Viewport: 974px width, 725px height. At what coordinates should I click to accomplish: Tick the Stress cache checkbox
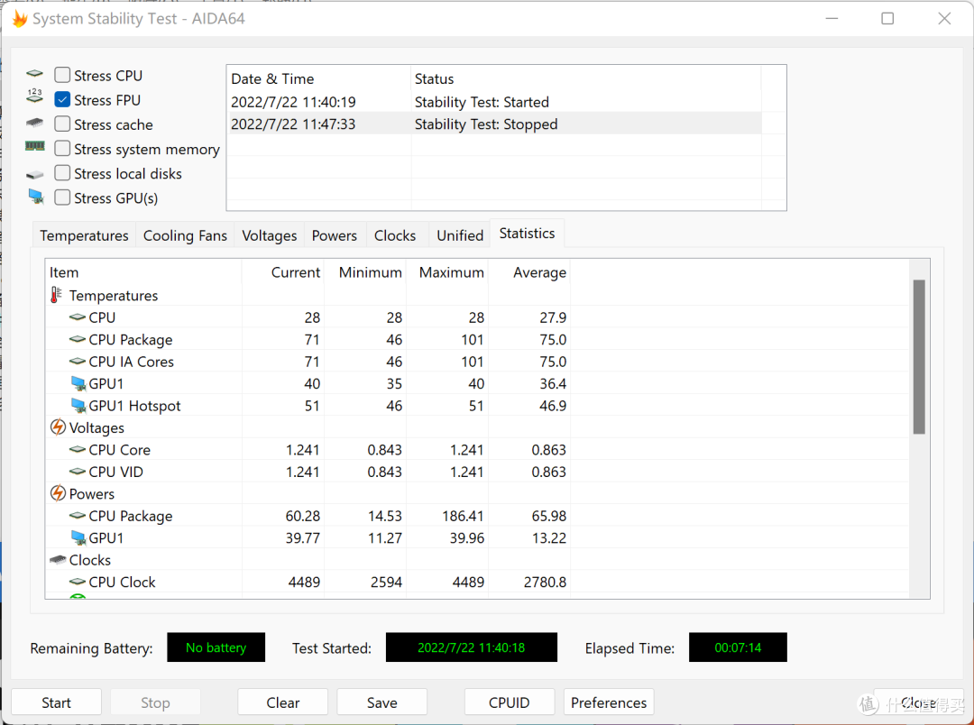(62, 124)
